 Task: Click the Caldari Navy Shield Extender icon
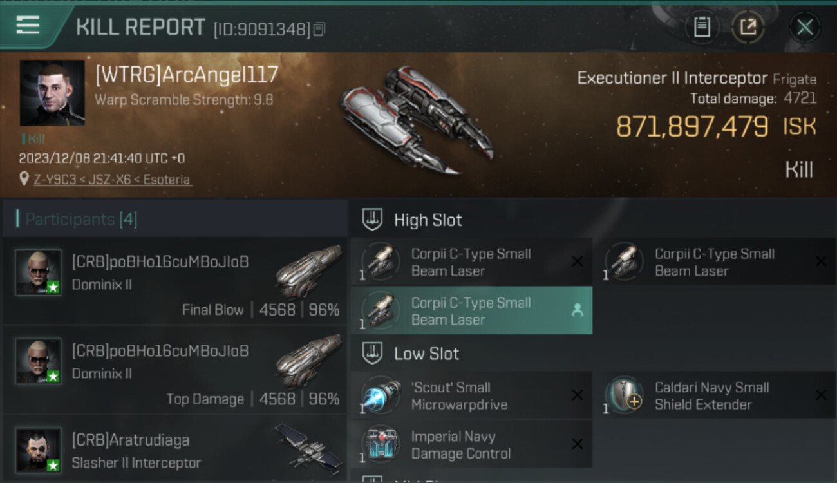[x=624, y=395]
